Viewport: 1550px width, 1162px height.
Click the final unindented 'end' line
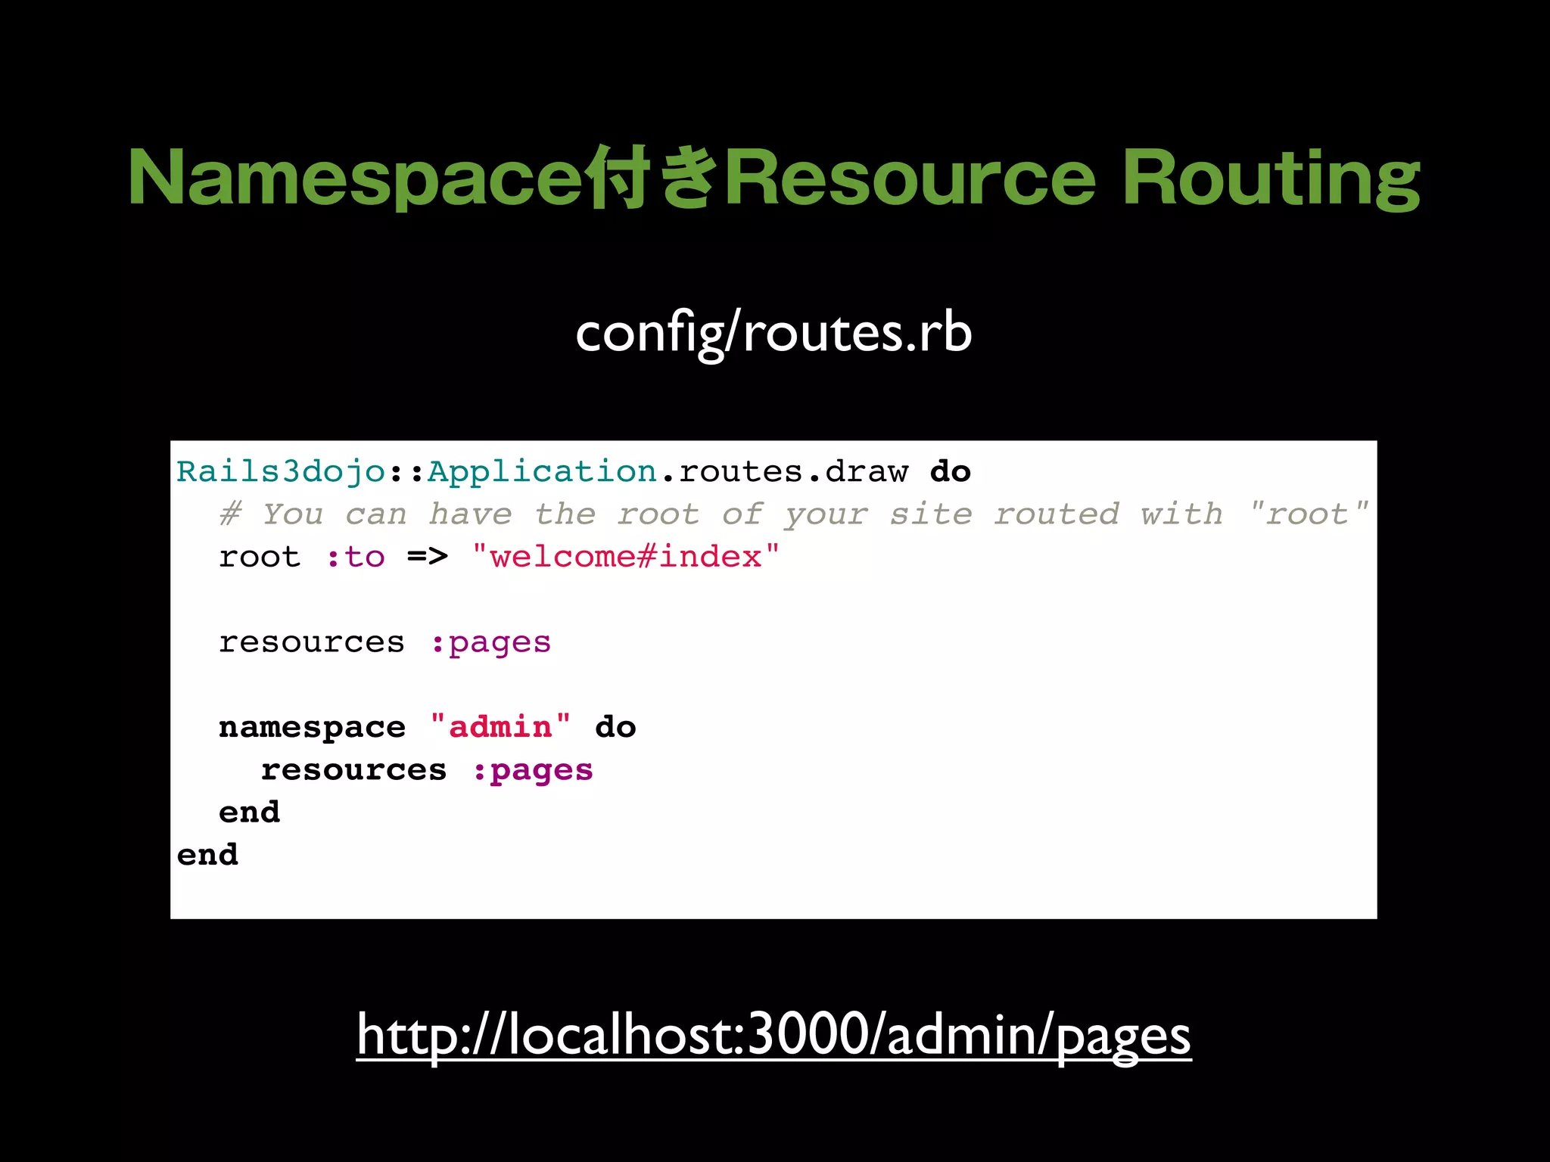[207, 855]
